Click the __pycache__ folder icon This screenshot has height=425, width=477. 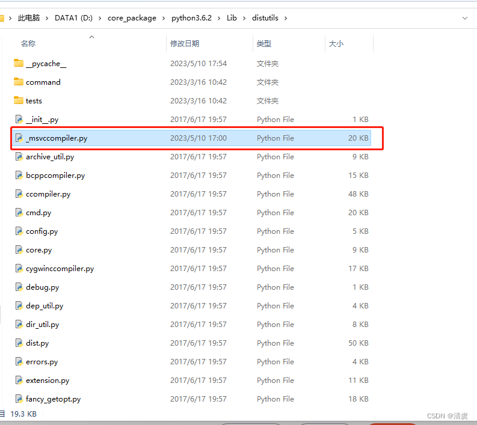point(18,63)
